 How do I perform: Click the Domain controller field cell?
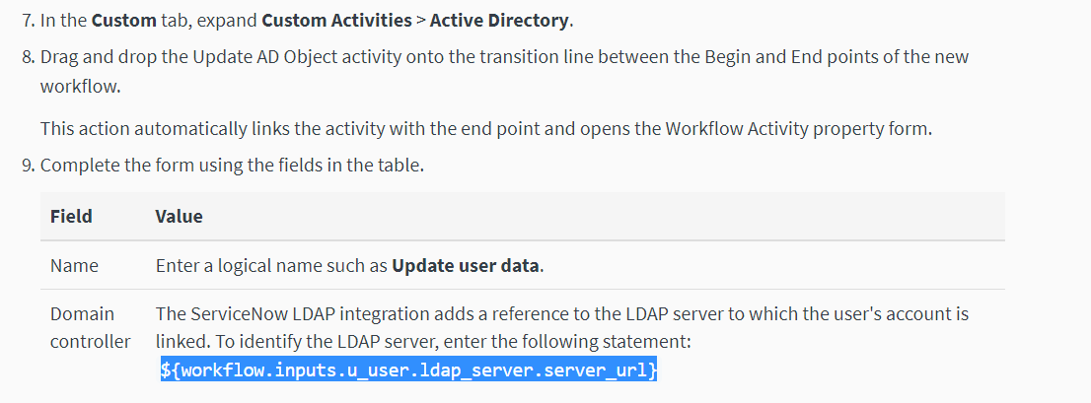point(91,327)
